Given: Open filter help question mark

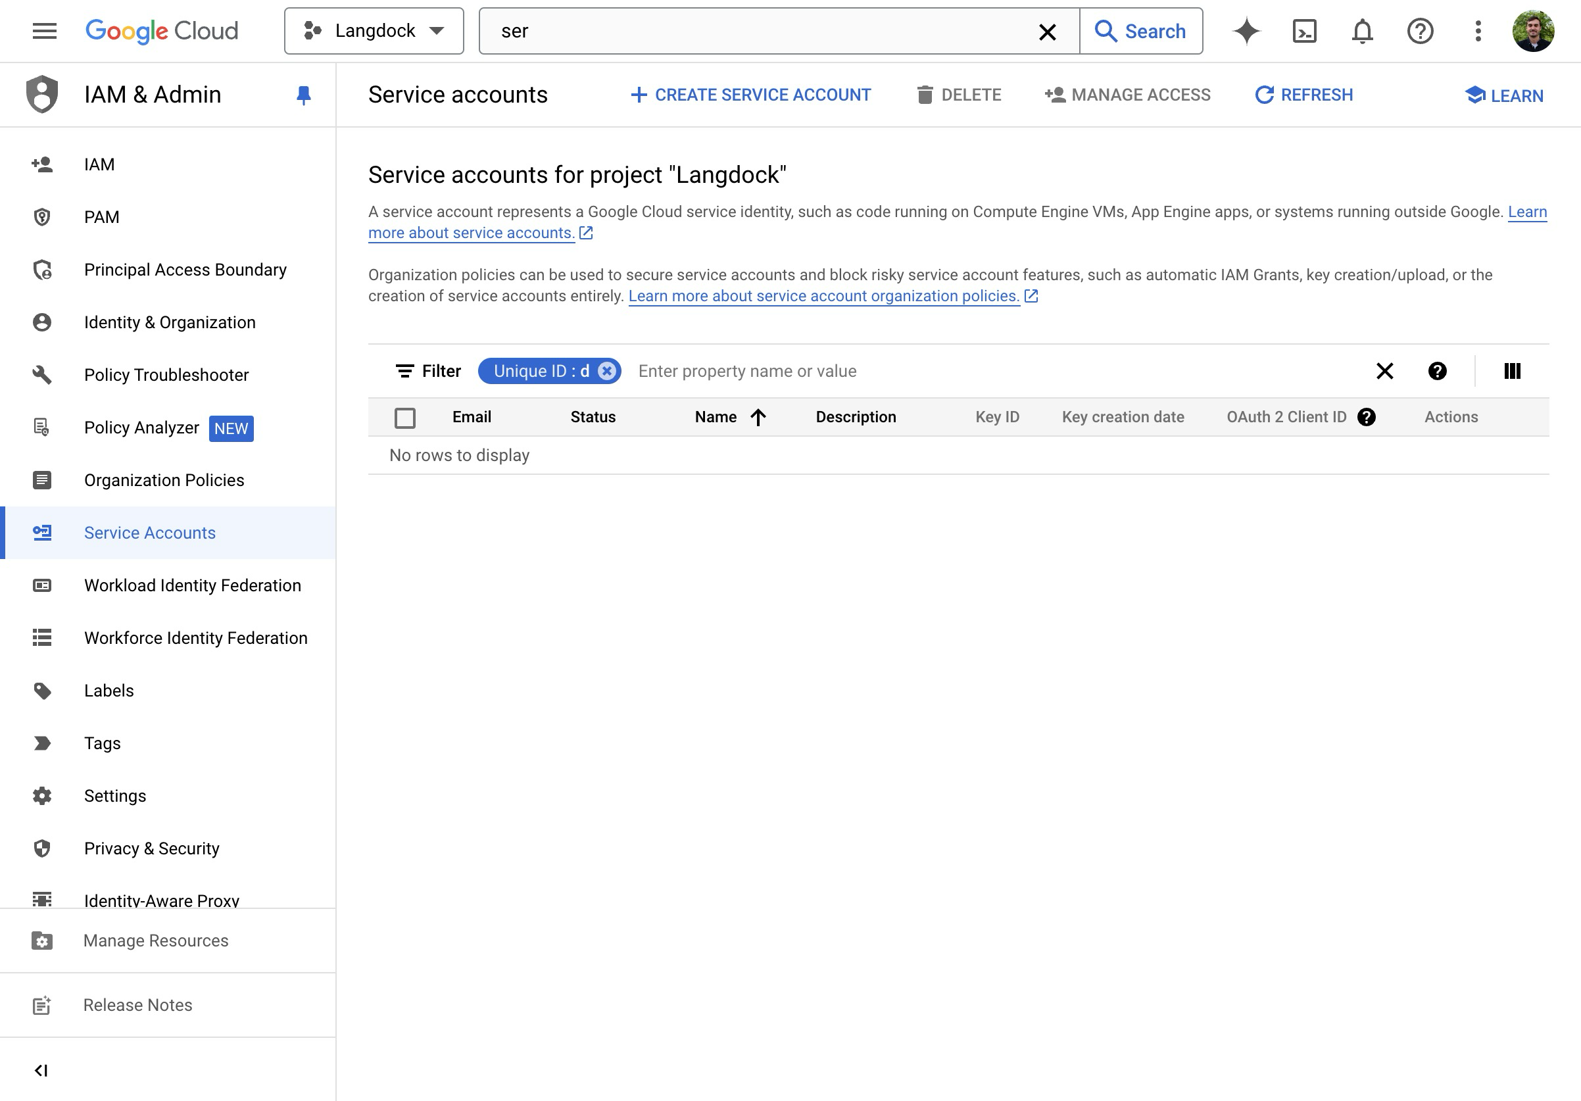Looking at the screenshot, I should 1437,371.
